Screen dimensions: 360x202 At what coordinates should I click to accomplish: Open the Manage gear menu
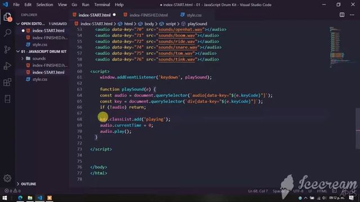[x=7, y=178]
